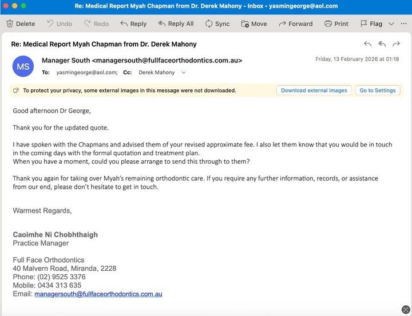Click reply-all arrow in message header
The image size is (412, 316).
(382, 44)
